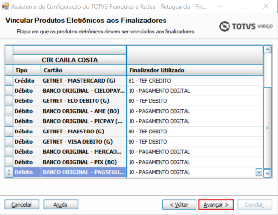Click the vertical scrollbar thumb

267,128
